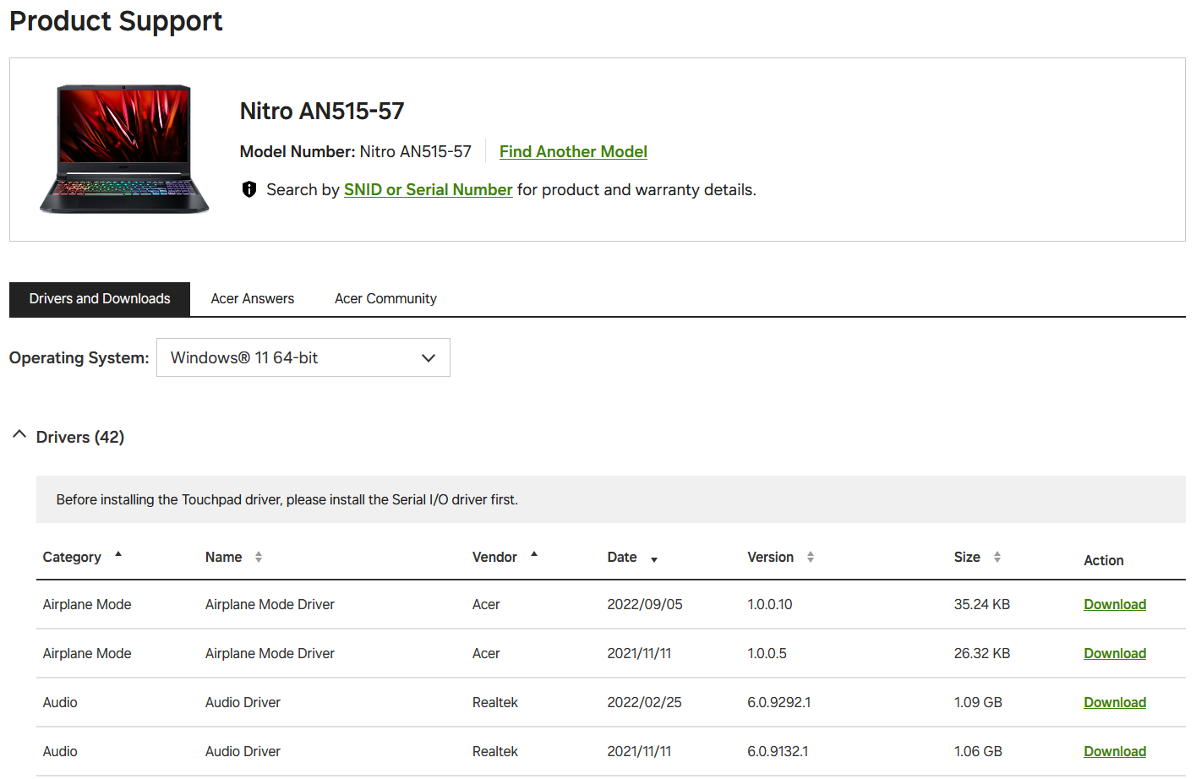The height and width of the screenshot is (779, 1196).
Task: Download Airplane Mode Driver version 1.0.0.10
Action: point(1115,605)
